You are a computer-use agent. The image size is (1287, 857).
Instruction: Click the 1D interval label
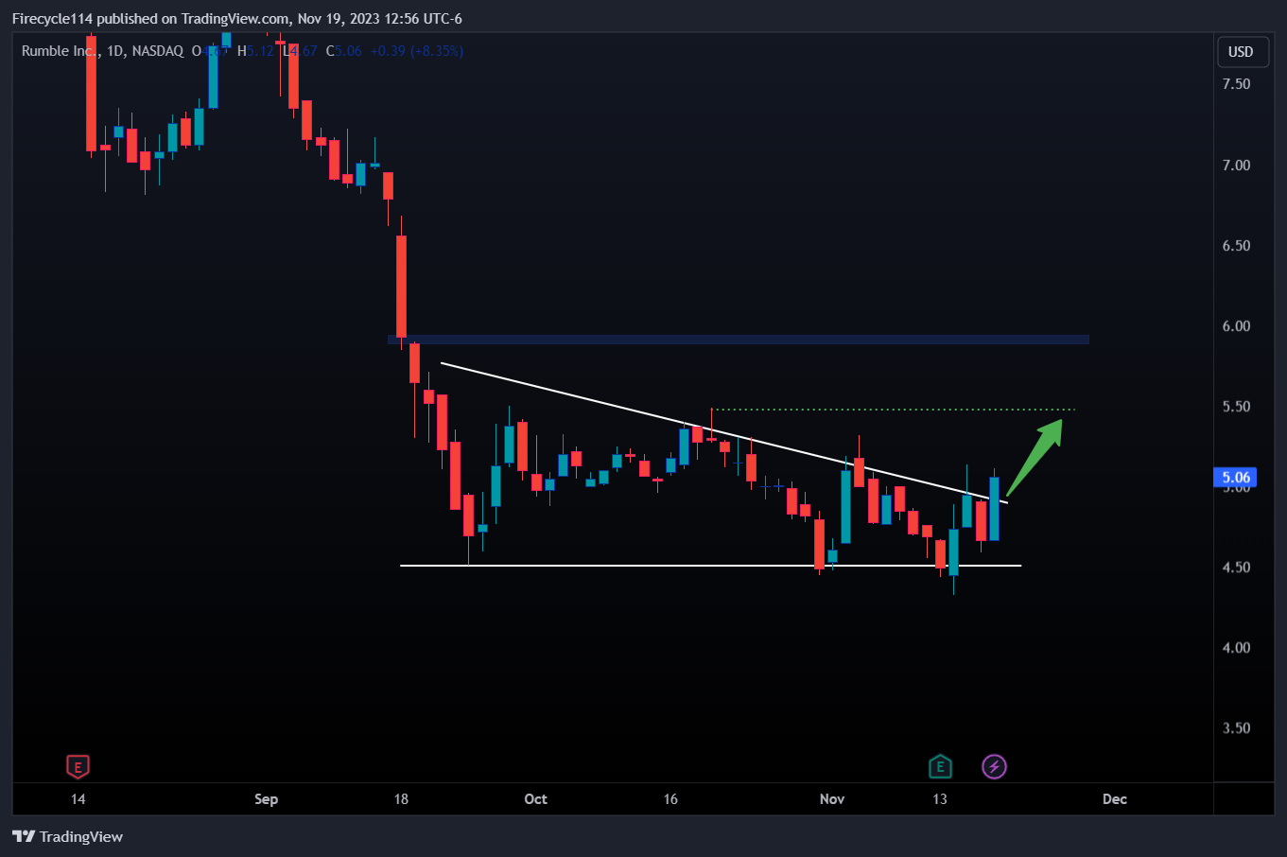pyautogui.click(x=115, y=51)
